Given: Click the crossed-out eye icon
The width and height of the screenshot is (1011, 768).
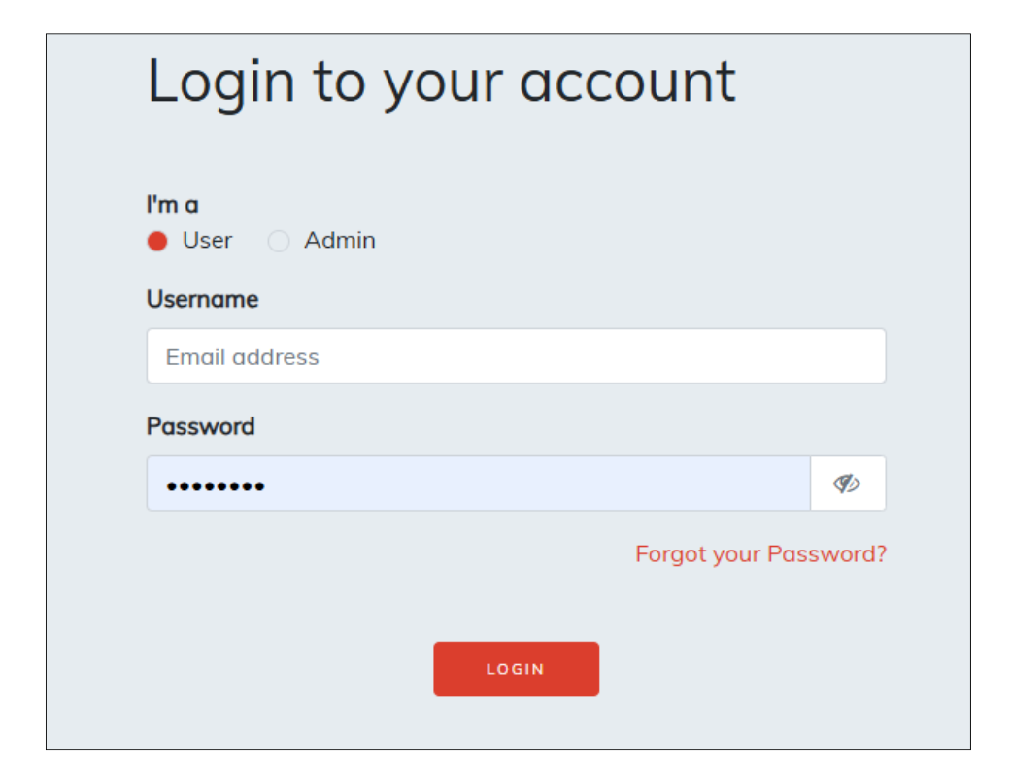Looking at the screenshot, I should coord(847,484).
